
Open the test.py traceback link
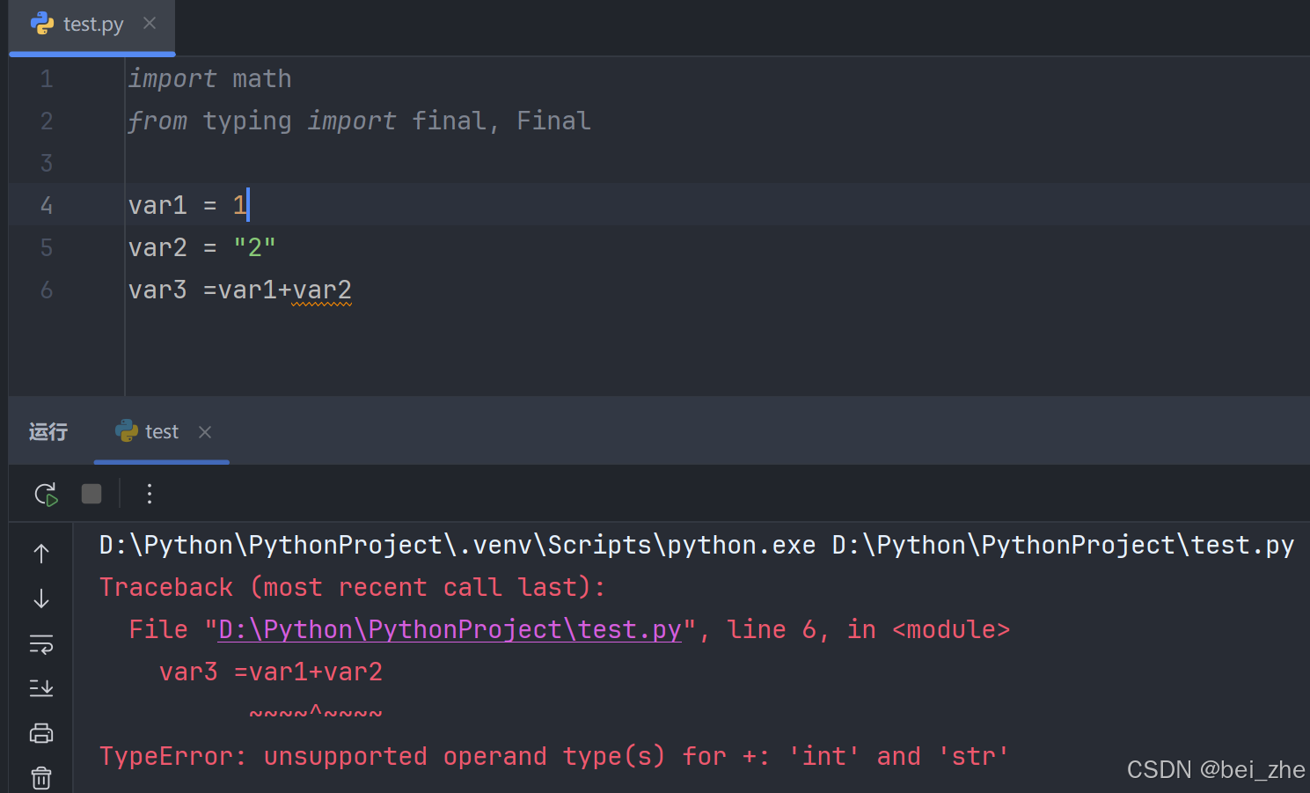(x=449, y=628)
